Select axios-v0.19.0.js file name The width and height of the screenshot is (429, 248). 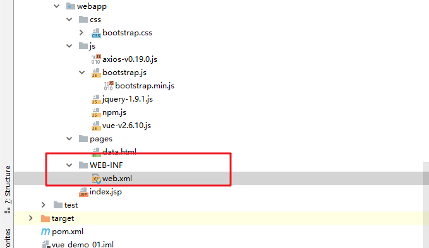coord(130,59)
